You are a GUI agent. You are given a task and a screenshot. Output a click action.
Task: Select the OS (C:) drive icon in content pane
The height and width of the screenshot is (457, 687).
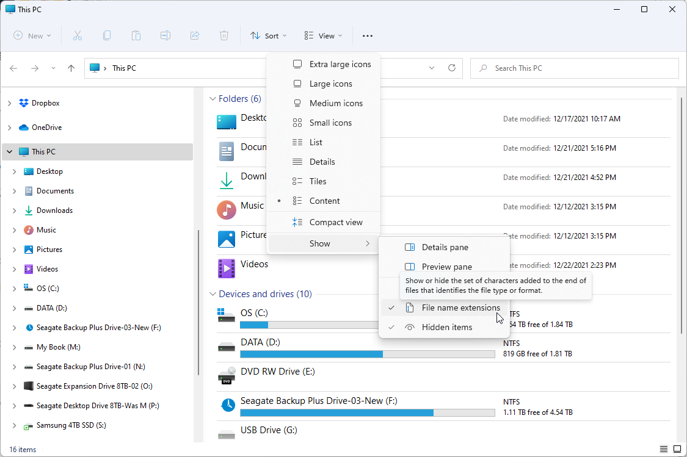point(227,315)
